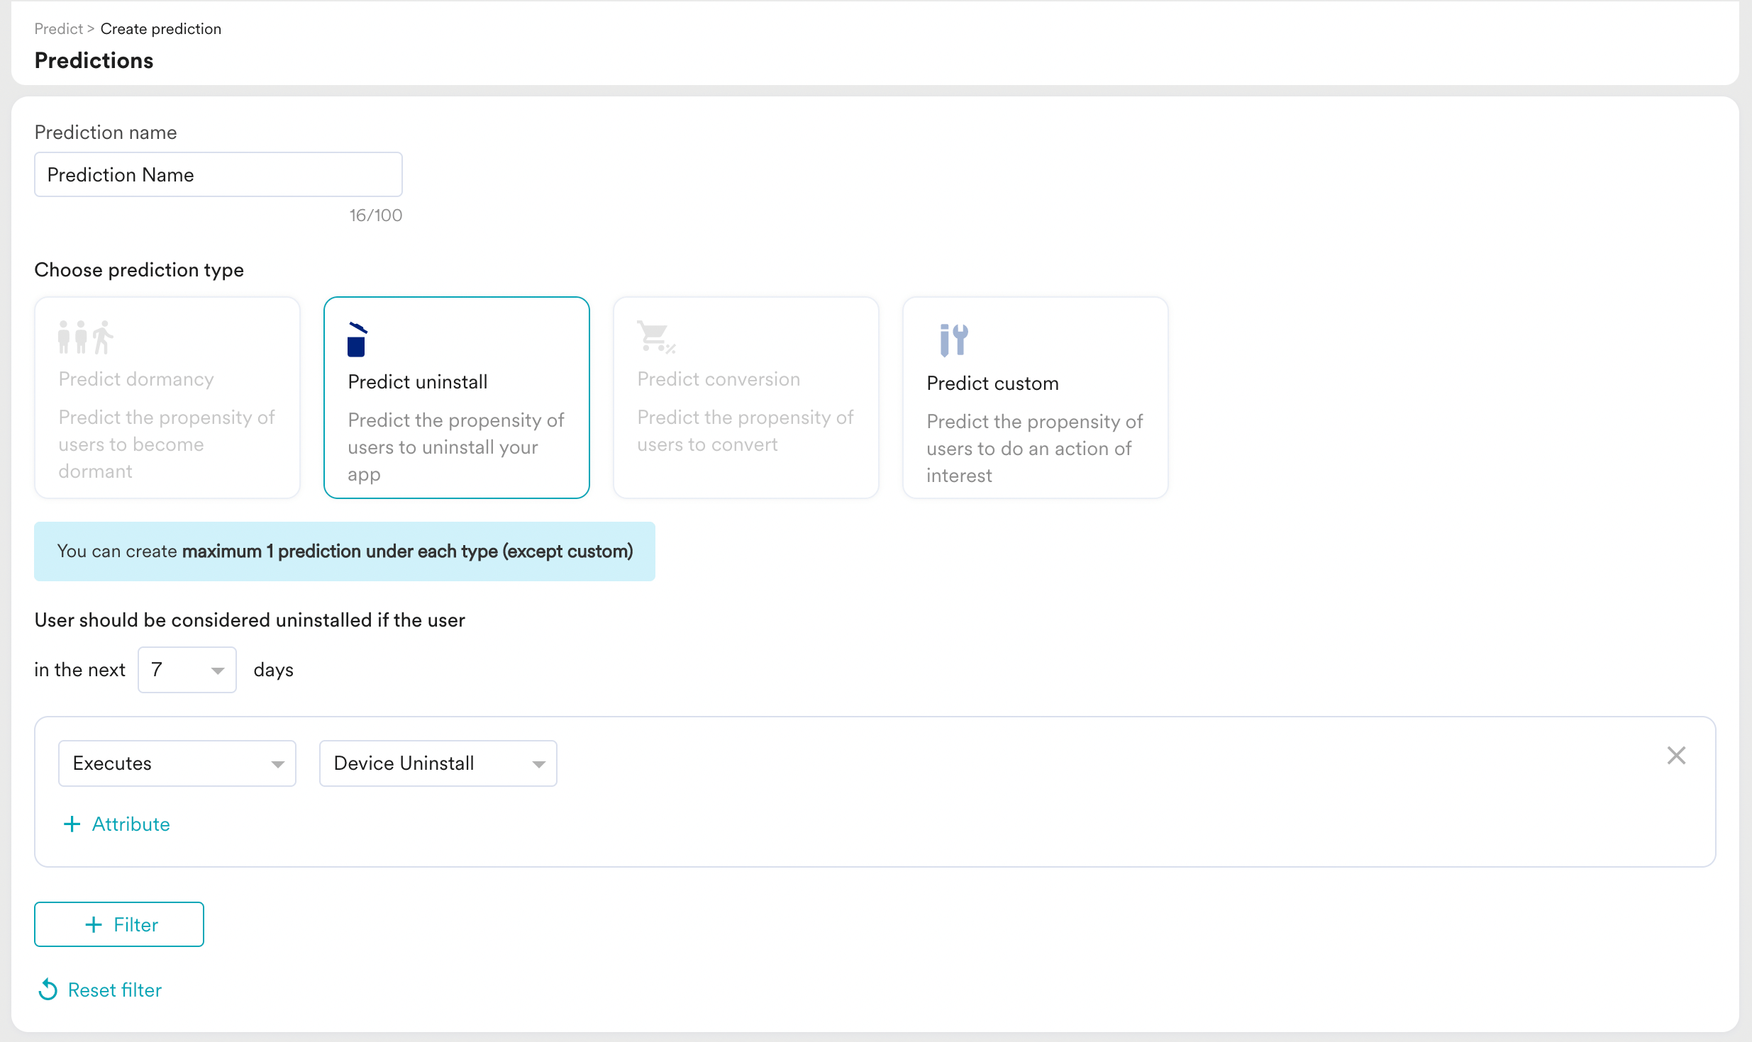Screen dimensions: 1752x1042
Task: Click the plus icon in Filter button
Action: click(x=94, y=924)
